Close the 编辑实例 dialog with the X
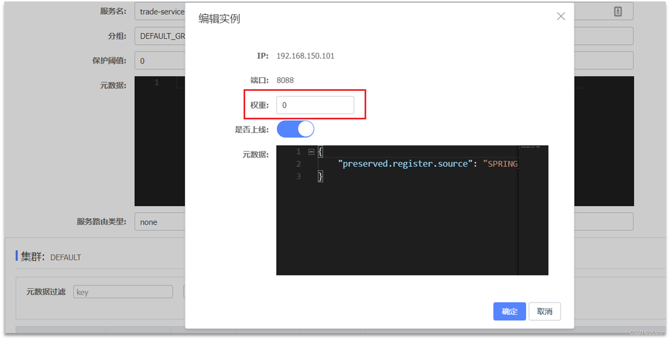The width and height of the screenshot is (670, 340). click(561, 16)
